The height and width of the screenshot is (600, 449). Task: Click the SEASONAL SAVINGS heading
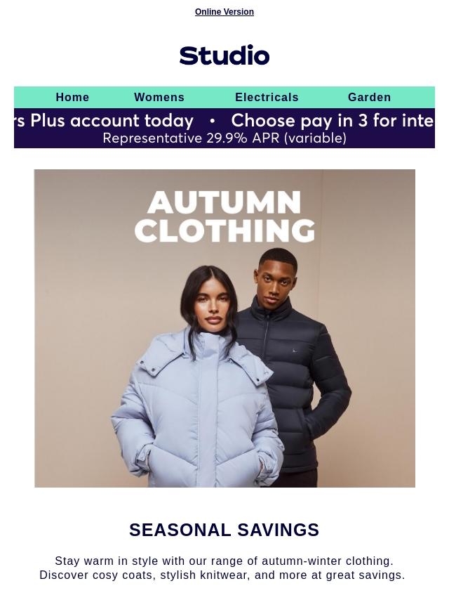224,530
